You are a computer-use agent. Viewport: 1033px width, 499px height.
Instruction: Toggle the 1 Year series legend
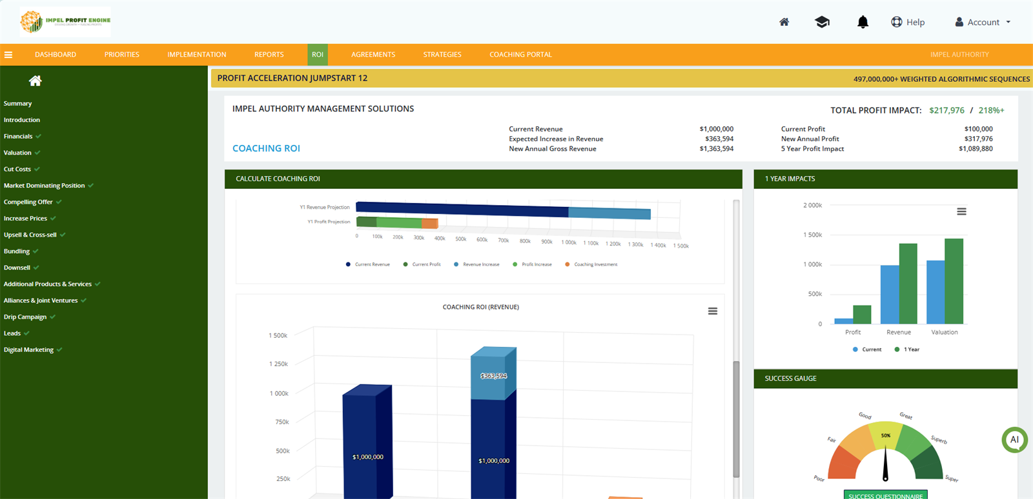tap(911, 349)
